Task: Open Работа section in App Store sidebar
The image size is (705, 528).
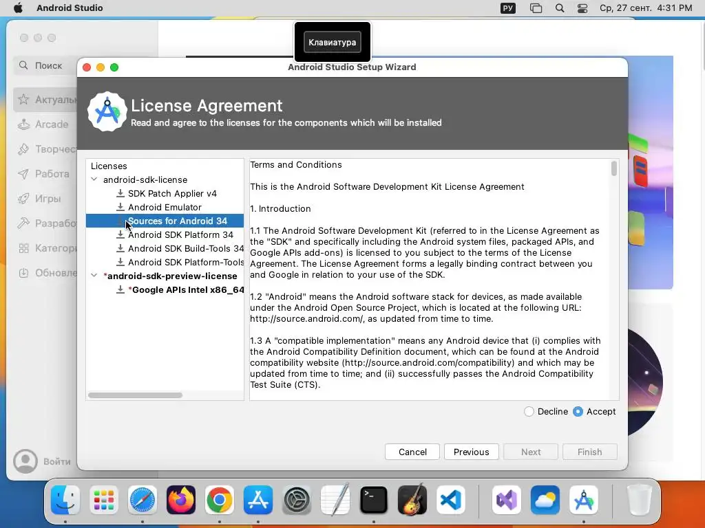Action: (x=43, y=174)
